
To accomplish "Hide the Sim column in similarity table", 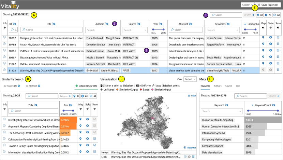I will 70,105.
